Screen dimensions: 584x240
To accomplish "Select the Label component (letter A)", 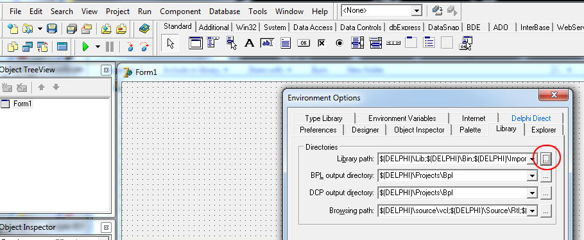I will (249, 43).
